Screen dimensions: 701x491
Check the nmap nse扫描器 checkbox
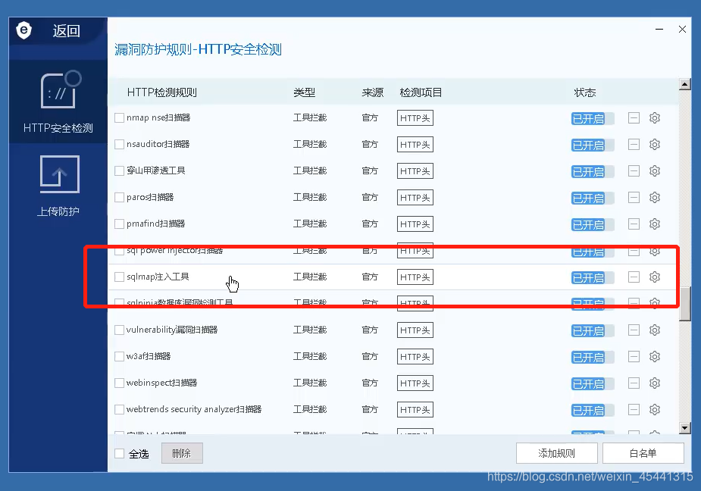tap(119, 117)
